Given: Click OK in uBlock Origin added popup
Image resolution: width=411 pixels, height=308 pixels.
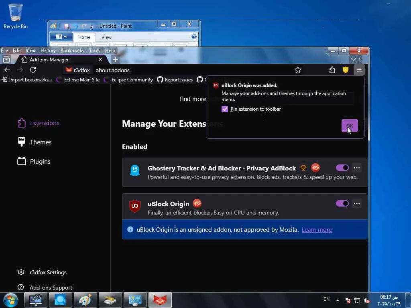Looking at the screenshot, I should click(x=350, y=126).
